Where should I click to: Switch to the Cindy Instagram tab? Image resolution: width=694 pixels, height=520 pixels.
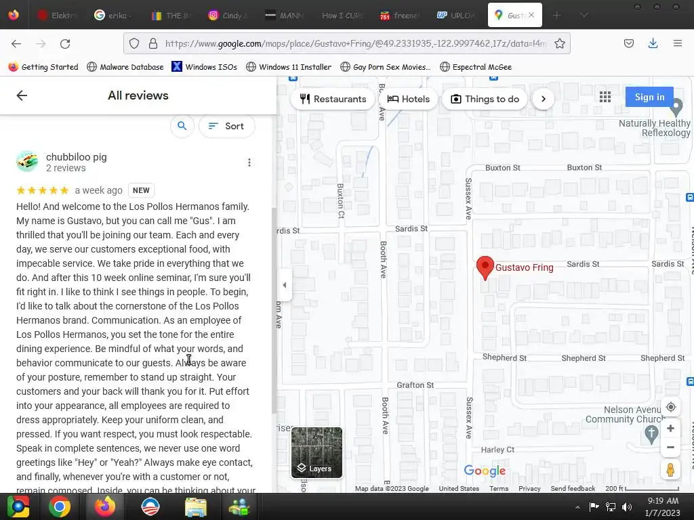coord(228,16)
